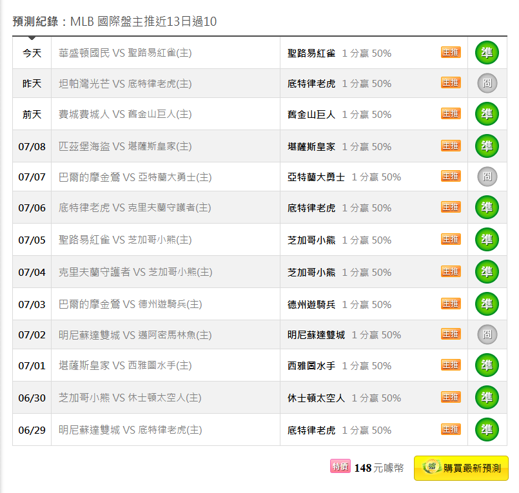Click the green 準 result icon for 今天
519x493 pixels.
tap(487, 53)
